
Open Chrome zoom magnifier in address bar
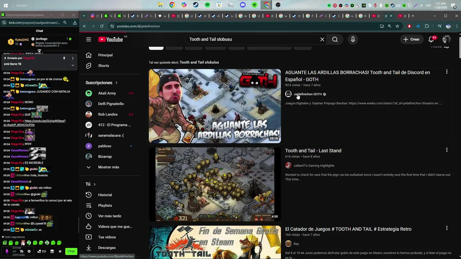[x=389, y=26]
